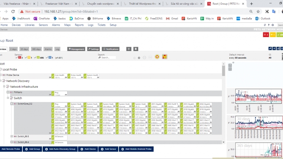283x159 pixels.
Task: Click Add Sensor button
Action: [x=109, y=149]
